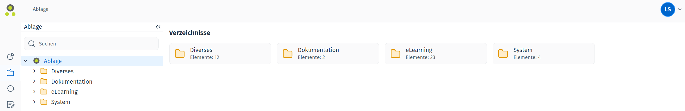685x111 pixels.
Task: Open the pie chart dashboard sidebar icon
Action: 10,56
